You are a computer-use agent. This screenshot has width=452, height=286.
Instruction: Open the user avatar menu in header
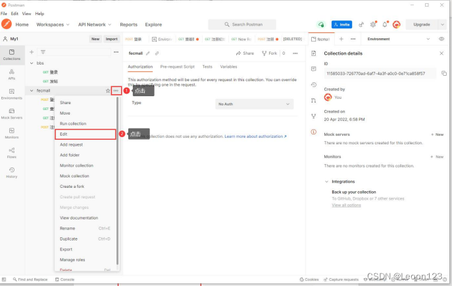397,24
